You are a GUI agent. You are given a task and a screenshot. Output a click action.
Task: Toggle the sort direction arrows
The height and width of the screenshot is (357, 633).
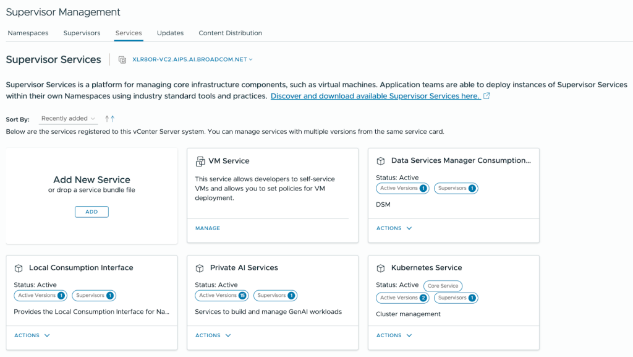click(x=109, y=119)
